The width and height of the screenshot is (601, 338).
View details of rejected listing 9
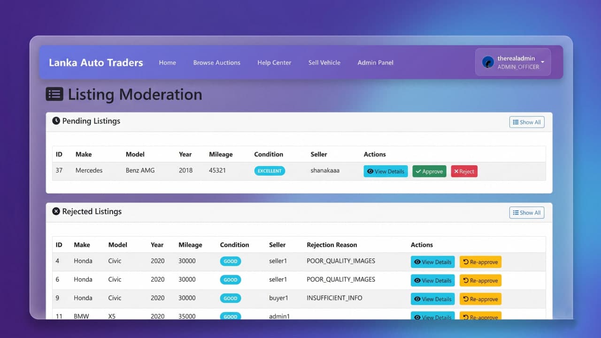click(x=432, y=299)
